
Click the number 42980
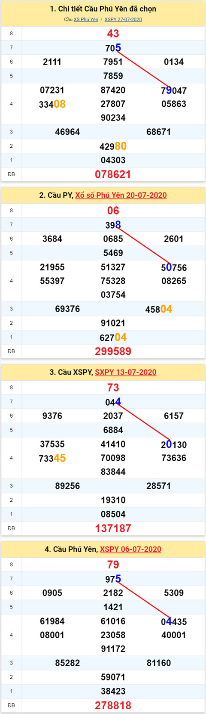point(113,146)
